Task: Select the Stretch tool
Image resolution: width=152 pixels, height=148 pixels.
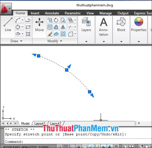Action: [x=63, y=20]
